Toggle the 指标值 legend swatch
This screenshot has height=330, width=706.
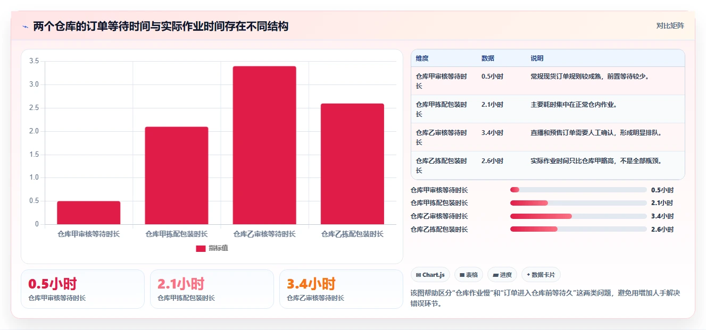point(201,248)
